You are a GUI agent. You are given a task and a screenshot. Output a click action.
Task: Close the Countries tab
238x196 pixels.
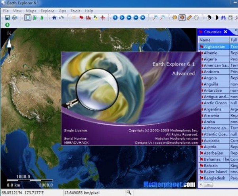(x=226, y=32)
